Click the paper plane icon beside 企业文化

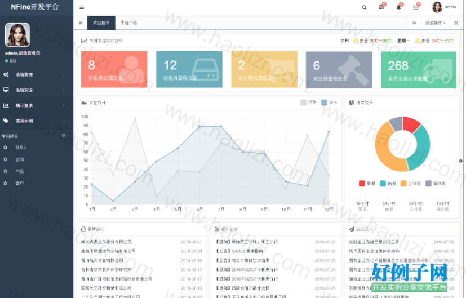click(352, 229)
